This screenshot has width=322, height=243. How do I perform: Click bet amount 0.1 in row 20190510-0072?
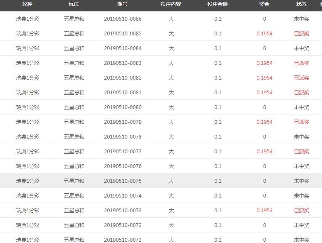(x=218, y=225)
